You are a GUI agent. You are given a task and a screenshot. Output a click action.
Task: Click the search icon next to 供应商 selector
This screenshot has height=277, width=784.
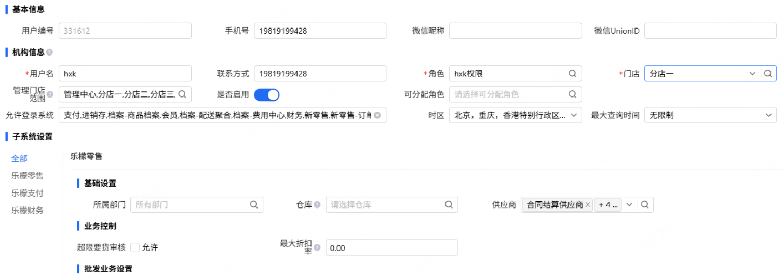tap(644, 205)
